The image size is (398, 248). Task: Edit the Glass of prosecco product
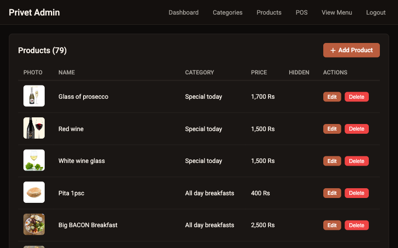332,97
